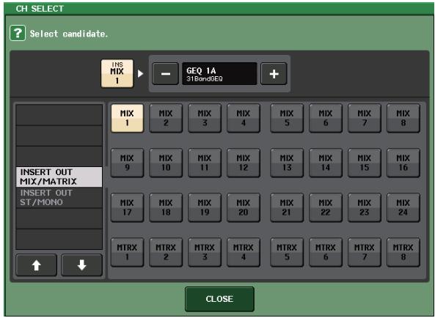The height and width of the screenshot is (318, 435).
Task: Choose the MTRX 8 matrix button
Action: coord(403,252)
